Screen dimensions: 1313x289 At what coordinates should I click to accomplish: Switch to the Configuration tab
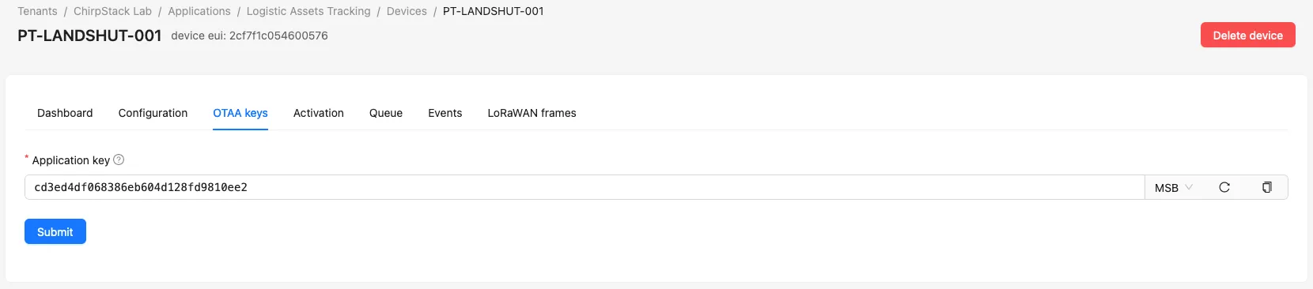point(153,113)
